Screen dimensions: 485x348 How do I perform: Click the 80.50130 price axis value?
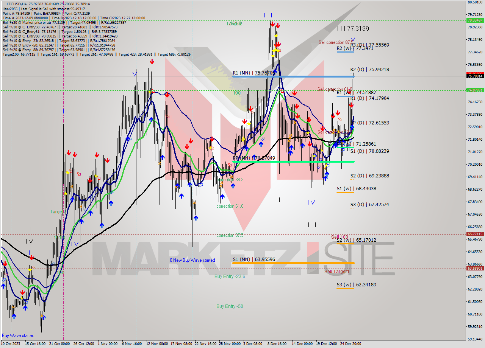(x=475, y=2)
